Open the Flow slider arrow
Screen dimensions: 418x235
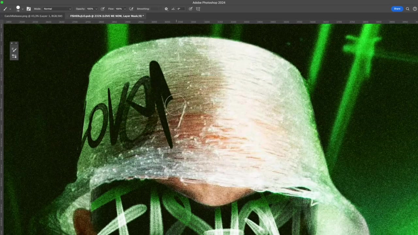tap(125, 9)
